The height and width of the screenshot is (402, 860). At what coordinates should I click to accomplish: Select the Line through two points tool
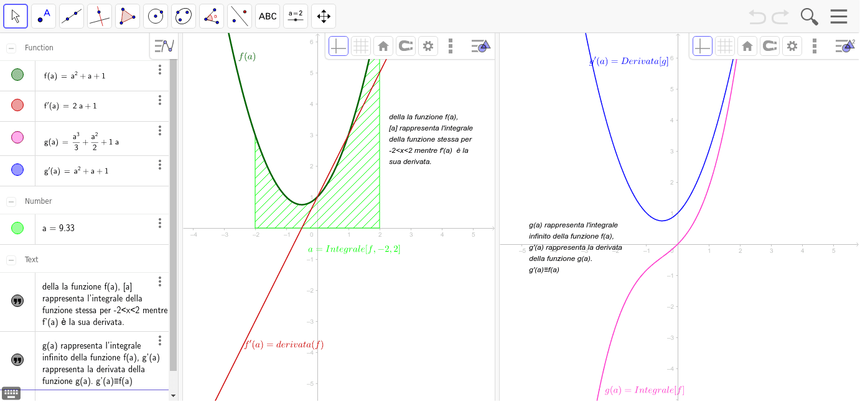coord(72,16)
